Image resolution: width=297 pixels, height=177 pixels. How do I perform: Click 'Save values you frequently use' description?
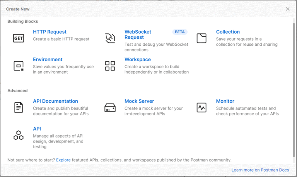(63, 69)
